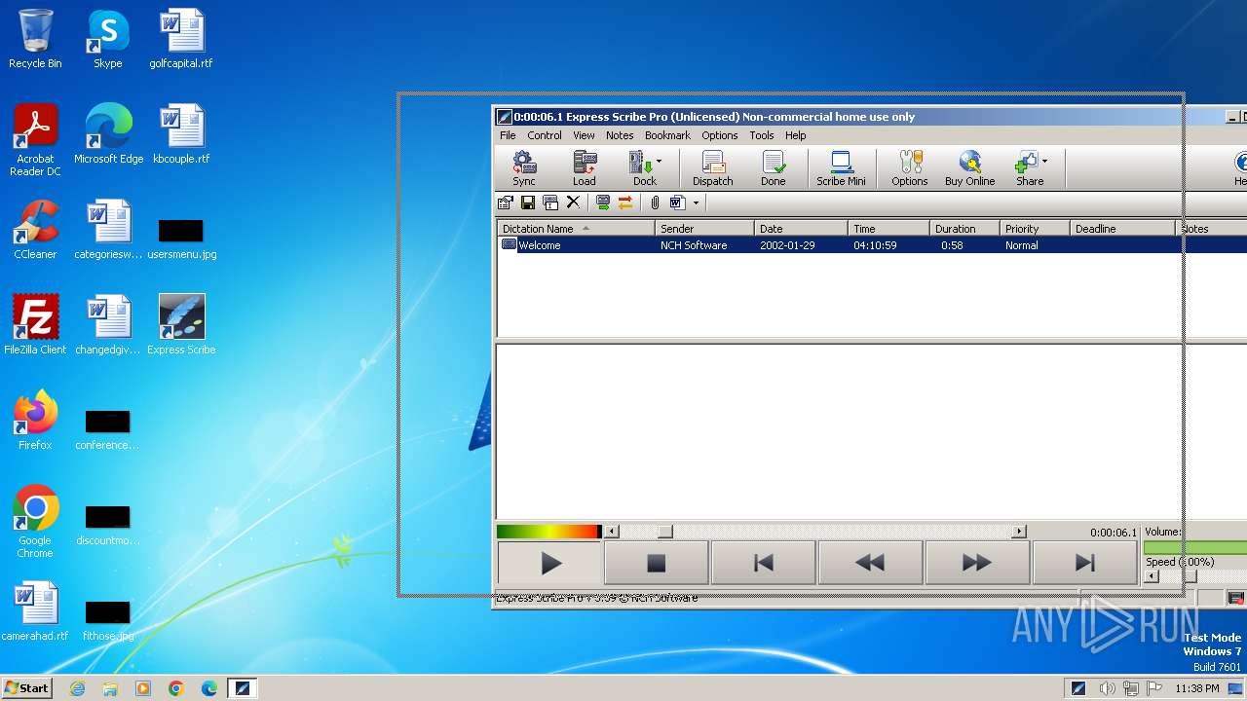Click the red and yellow arrows icon
Screen dimensions: 1247x701
pyautogui.click(x=625, y=203)
